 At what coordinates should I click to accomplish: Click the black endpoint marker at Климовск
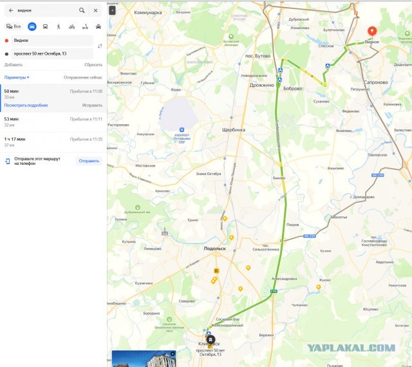[211, 340]
